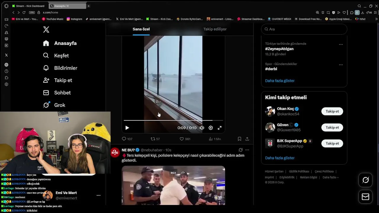
Task: Add page to bookmarks heart icon
Action: (x=344, y=12)
